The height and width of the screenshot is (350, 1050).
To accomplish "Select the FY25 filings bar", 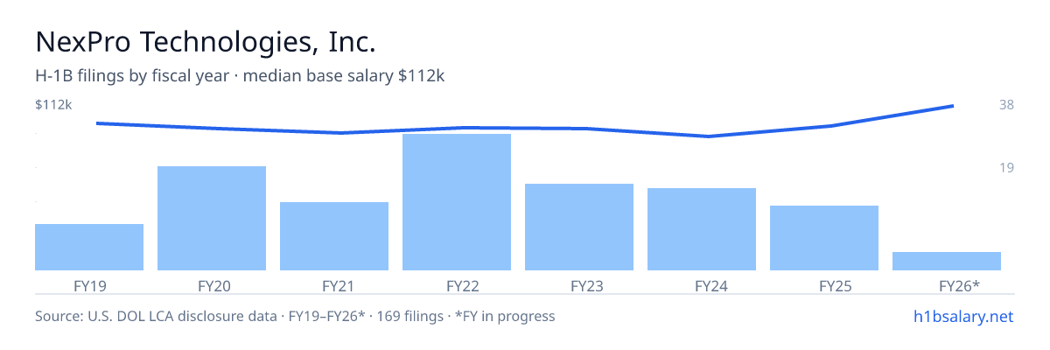I will (x=824, y=238).
